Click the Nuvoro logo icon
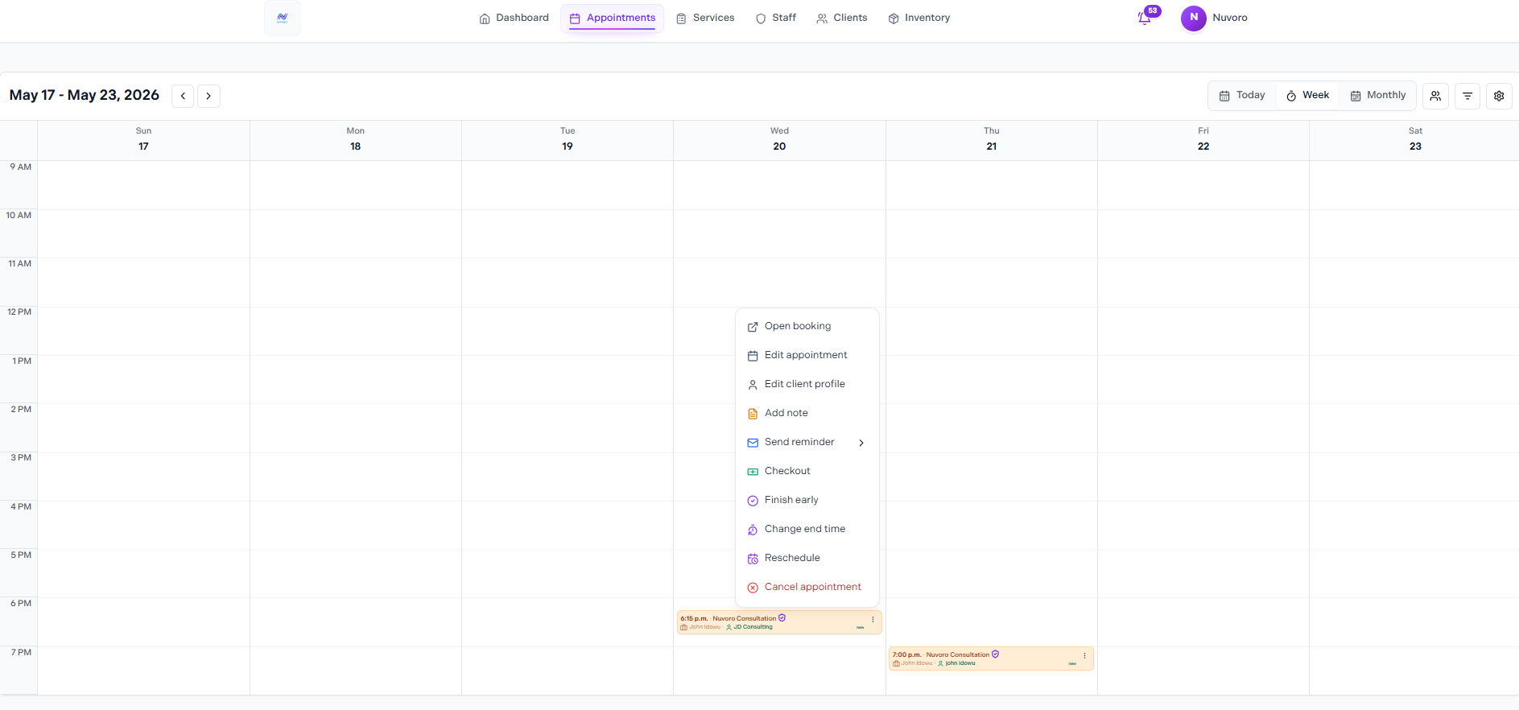Viewport: 1519px width, 710px height. 283,18
